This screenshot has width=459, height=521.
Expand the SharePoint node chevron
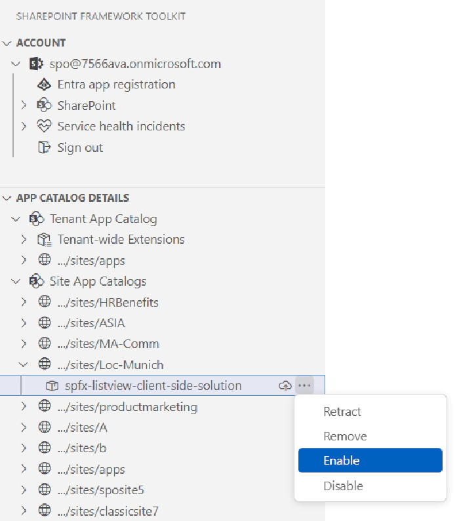pos(24,106)
